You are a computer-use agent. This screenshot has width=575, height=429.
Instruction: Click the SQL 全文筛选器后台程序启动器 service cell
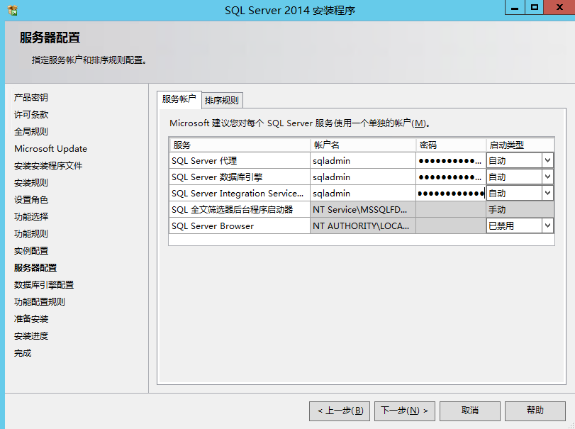[x=240, y=210]
